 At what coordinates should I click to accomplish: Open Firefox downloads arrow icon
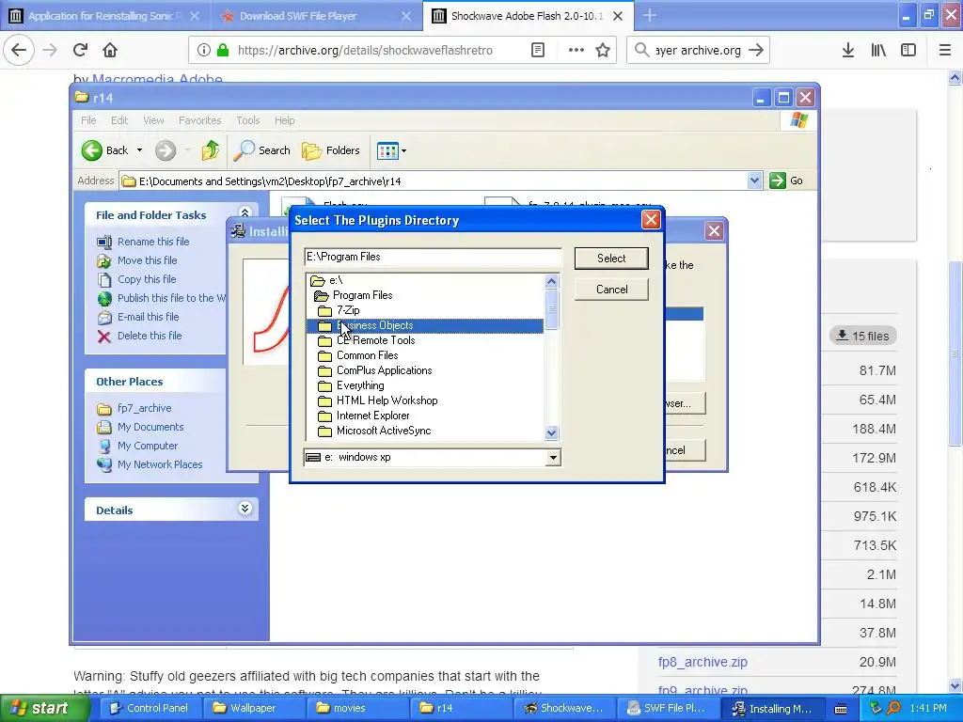point(848,51)
